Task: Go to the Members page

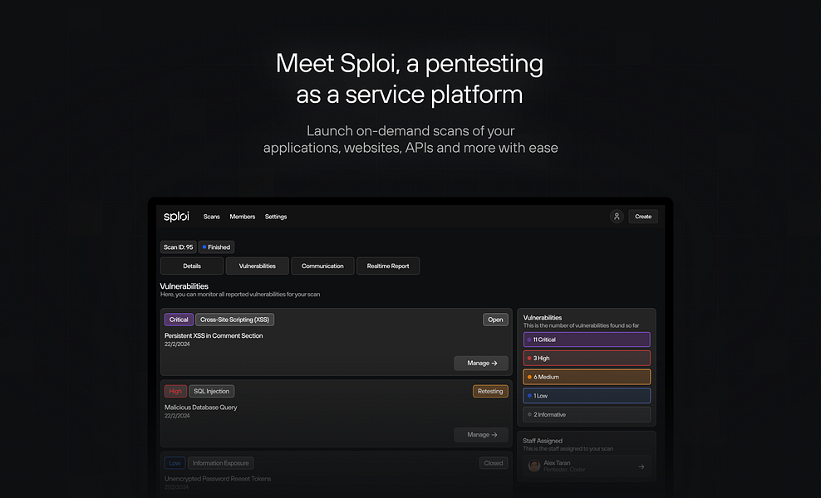Action: click(243, 217)
